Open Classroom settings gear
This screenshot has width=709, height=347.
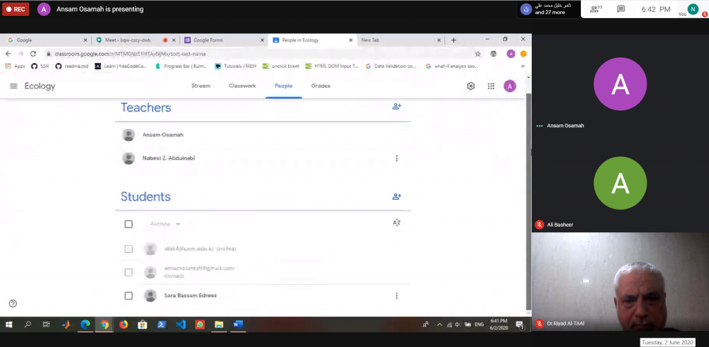(471, 86)
